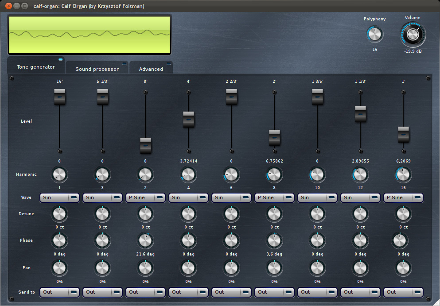Open the Sound processor tab
This screenshot has width=440, height=306.
coord(97,68)
